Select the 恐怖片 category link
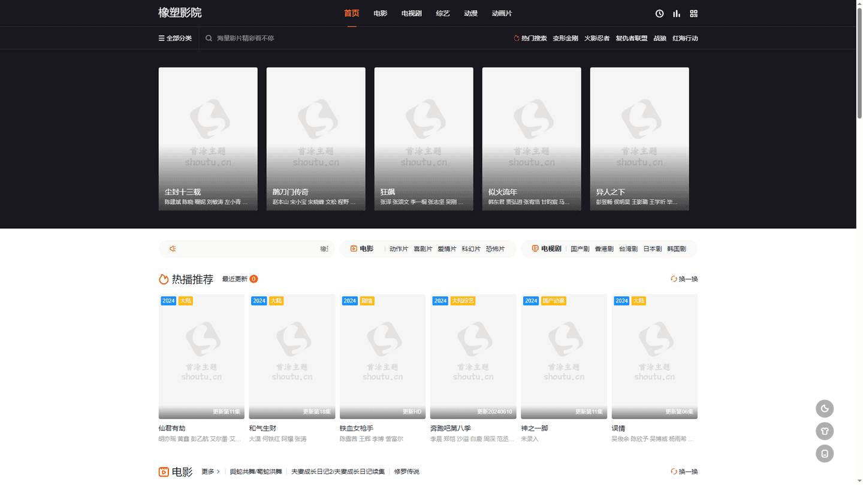Image resolution: width=863 pixels, height=485 pixels. tap(495, 248)
